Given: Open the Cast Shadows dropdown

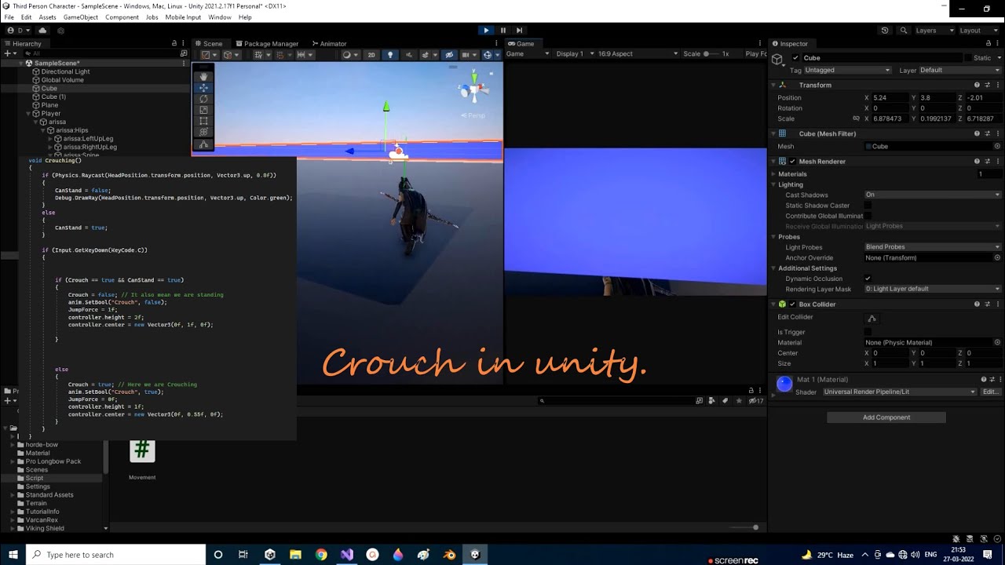Looking at the screenshot, I should click(933, 195).
